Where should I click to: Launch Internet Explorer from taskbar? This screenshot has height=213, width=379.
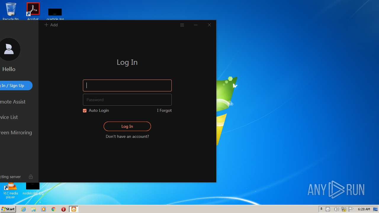click(x=23, y=209)
